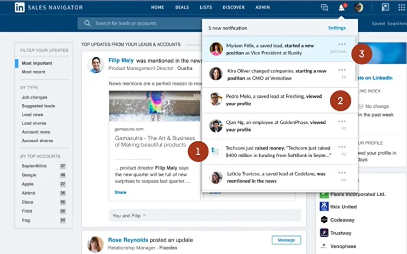
Task: Click Pedro Melo's notification avatar
Action: point(216,99)
